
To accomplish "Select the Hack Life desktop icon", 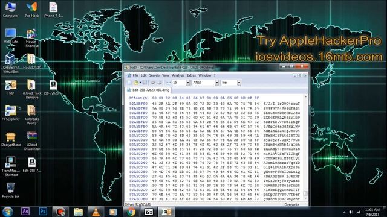I will [x=11, y=36].
